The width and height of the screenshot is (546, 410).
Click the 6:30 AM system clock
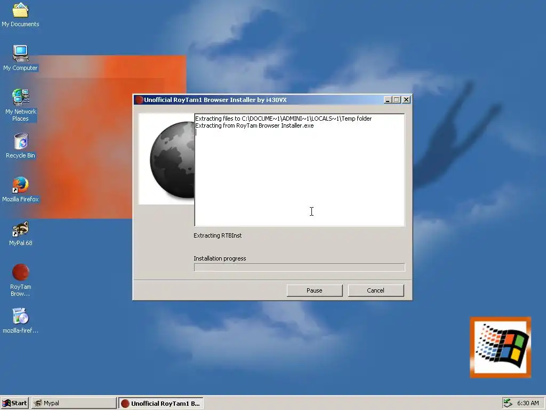(528, 403)
